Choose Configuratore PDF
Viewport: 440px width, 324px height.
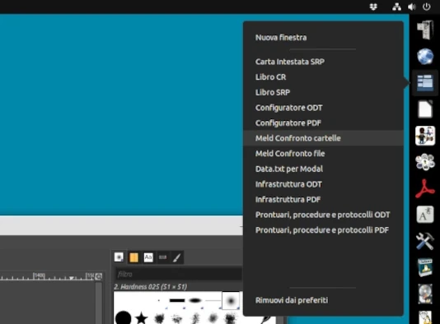[x=323, y=123]
